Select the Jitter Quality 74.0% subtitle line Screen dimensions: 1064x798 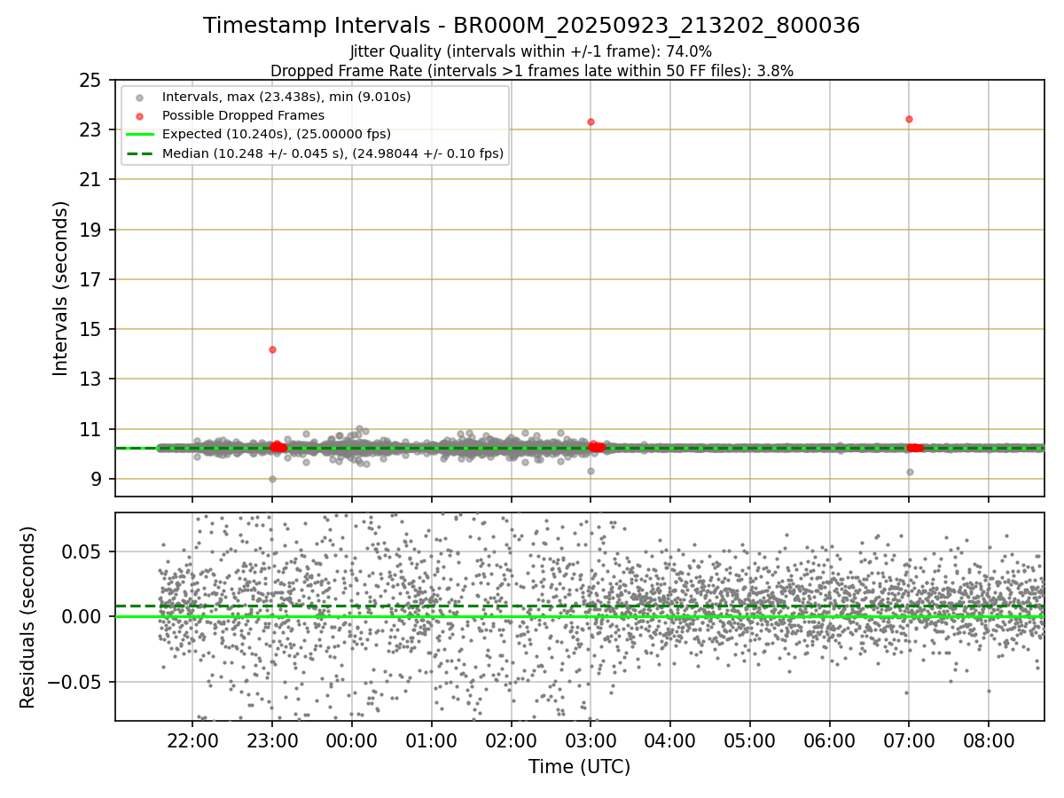[x=531, y=52]
